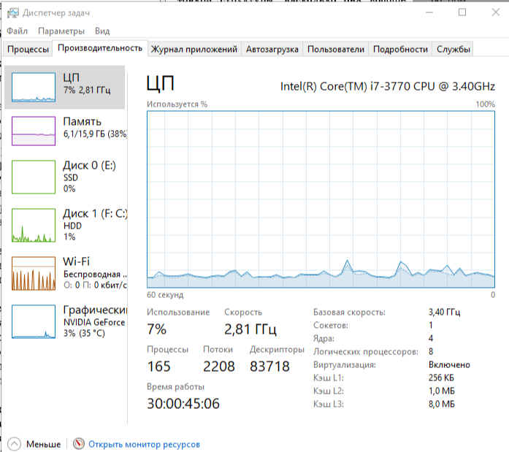This screenshot has width=509, height=452.
Task: Click the Wi-Fi Беспроводная label
Action: tap(95, 273)
